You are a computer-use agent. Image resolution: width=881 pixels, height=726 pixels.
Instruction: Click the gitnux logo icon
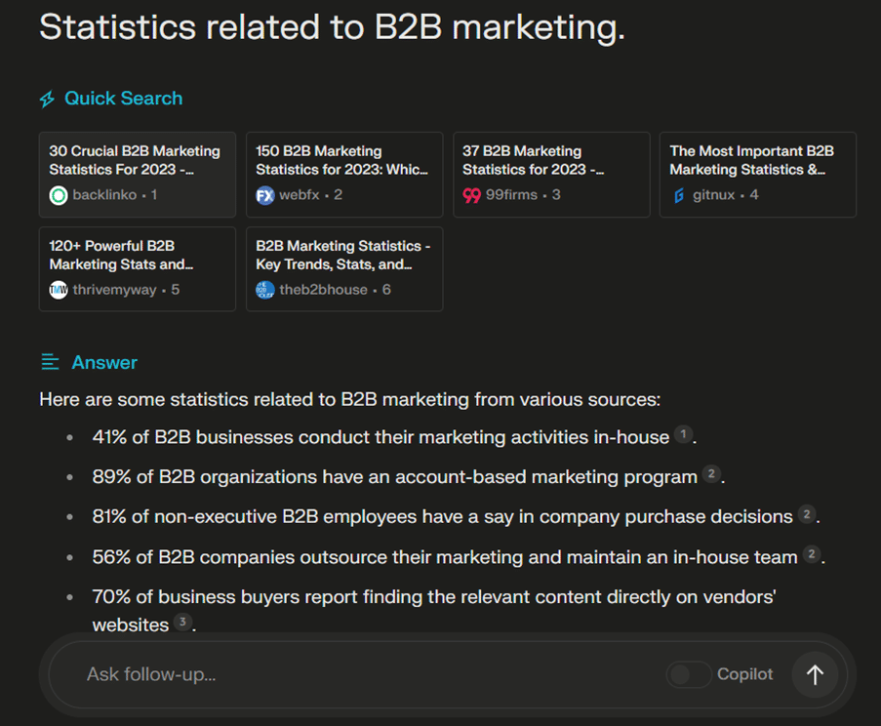(679, 195)
